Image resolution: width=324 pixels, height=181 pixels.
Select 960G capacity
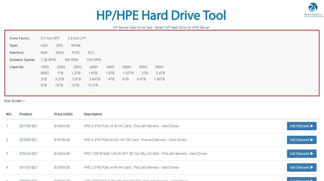point(45,73)
